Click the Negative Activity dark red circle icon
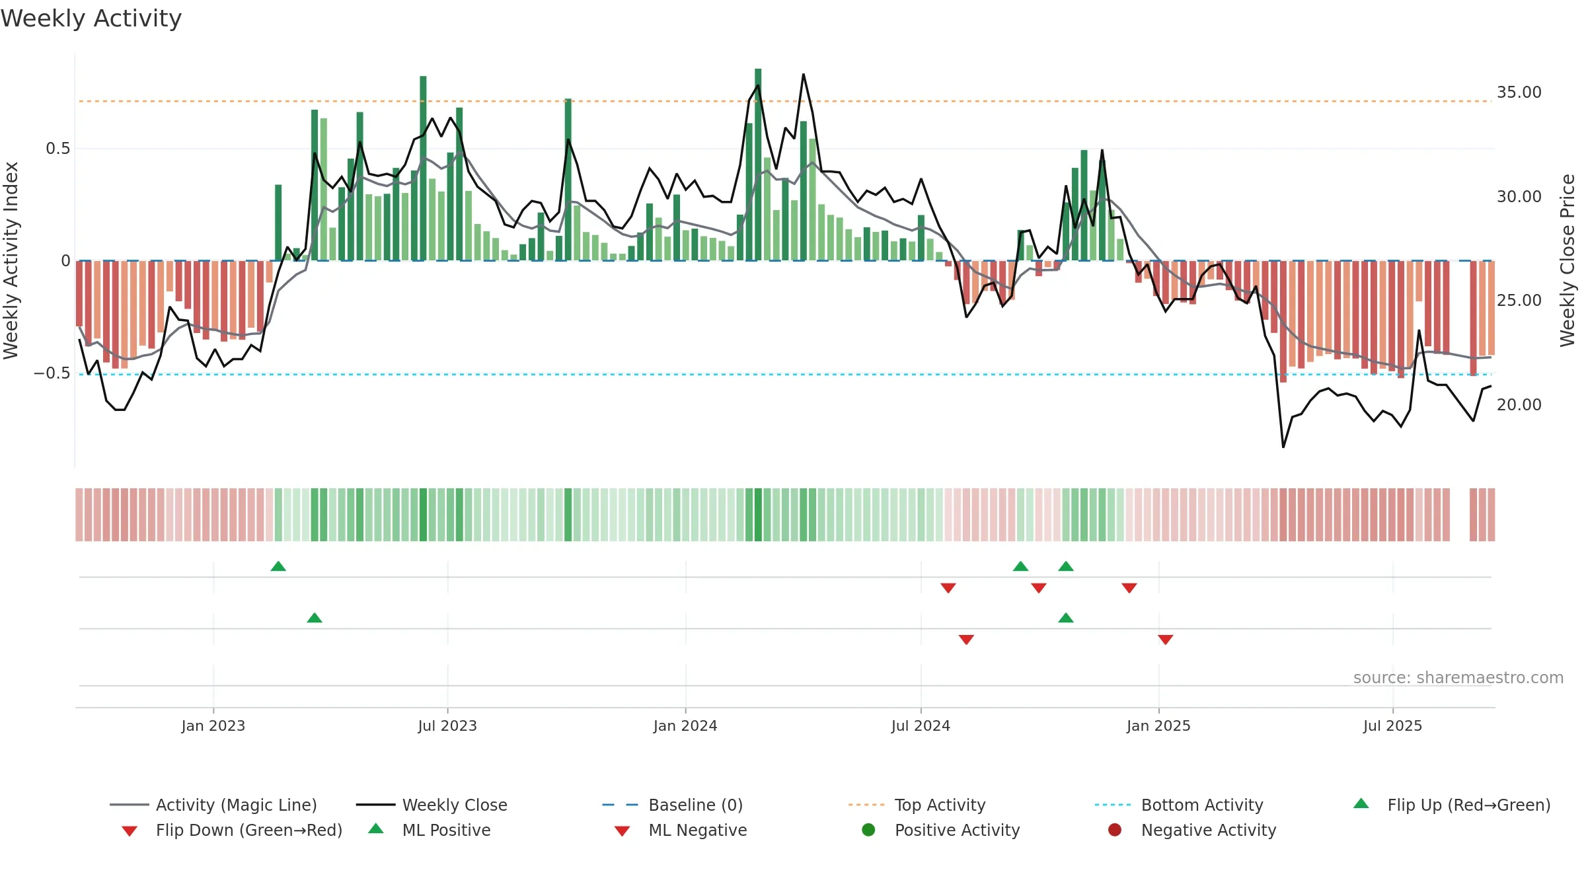Viewport: 1586px width, 892px height. (1115, 830)
